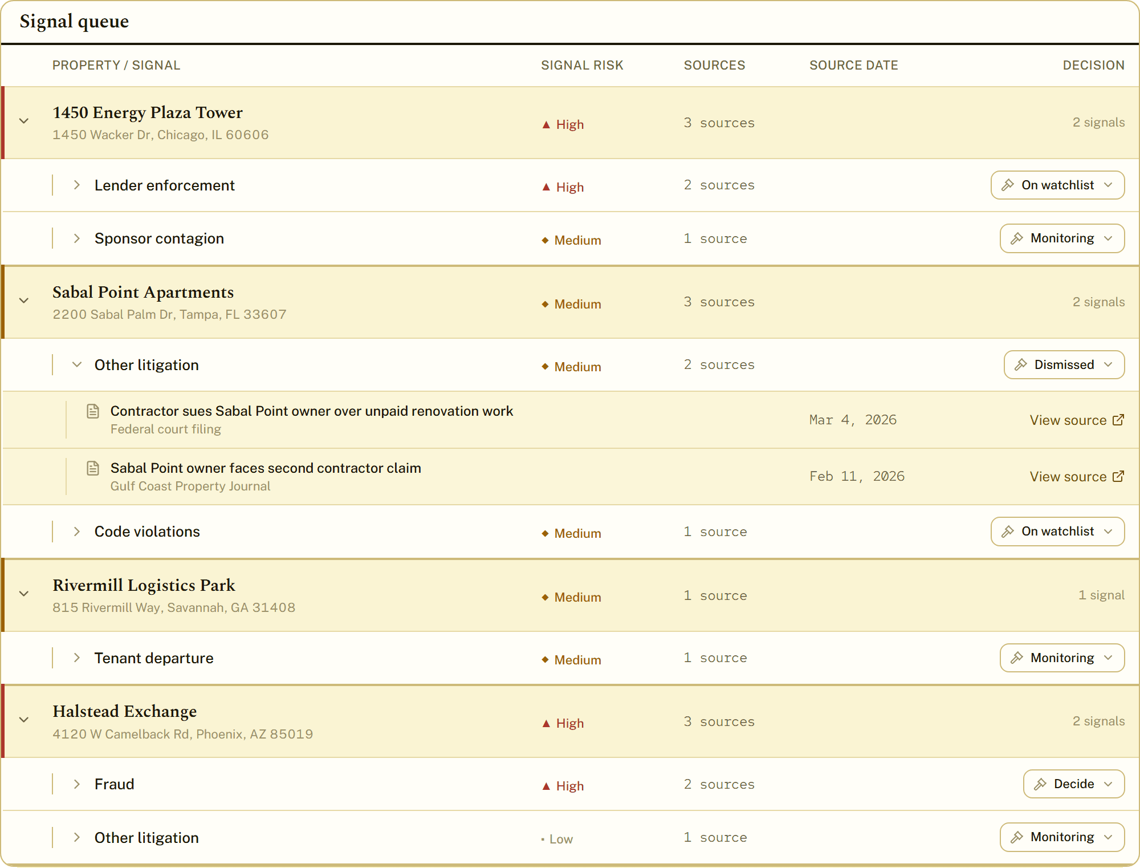Click gavel icon in the Dismissed button
1140x868 pixels.
tap(1021, 364)
